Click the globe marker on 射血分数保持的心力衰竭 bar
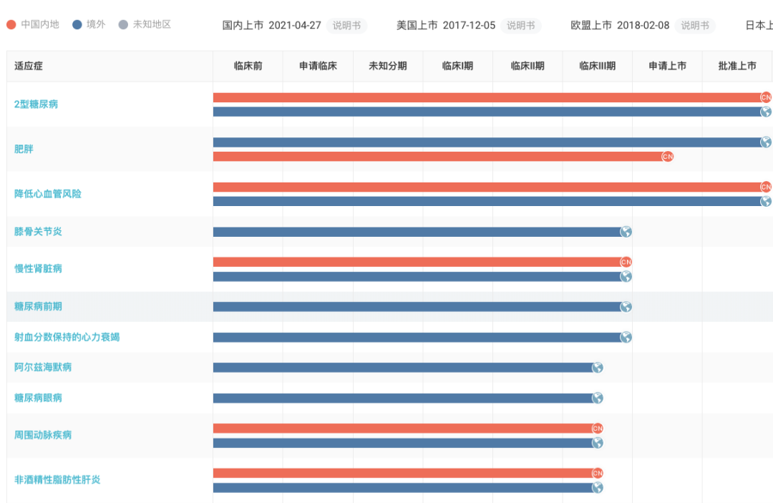This screenshot has width=773, height=503. (626, 337)
